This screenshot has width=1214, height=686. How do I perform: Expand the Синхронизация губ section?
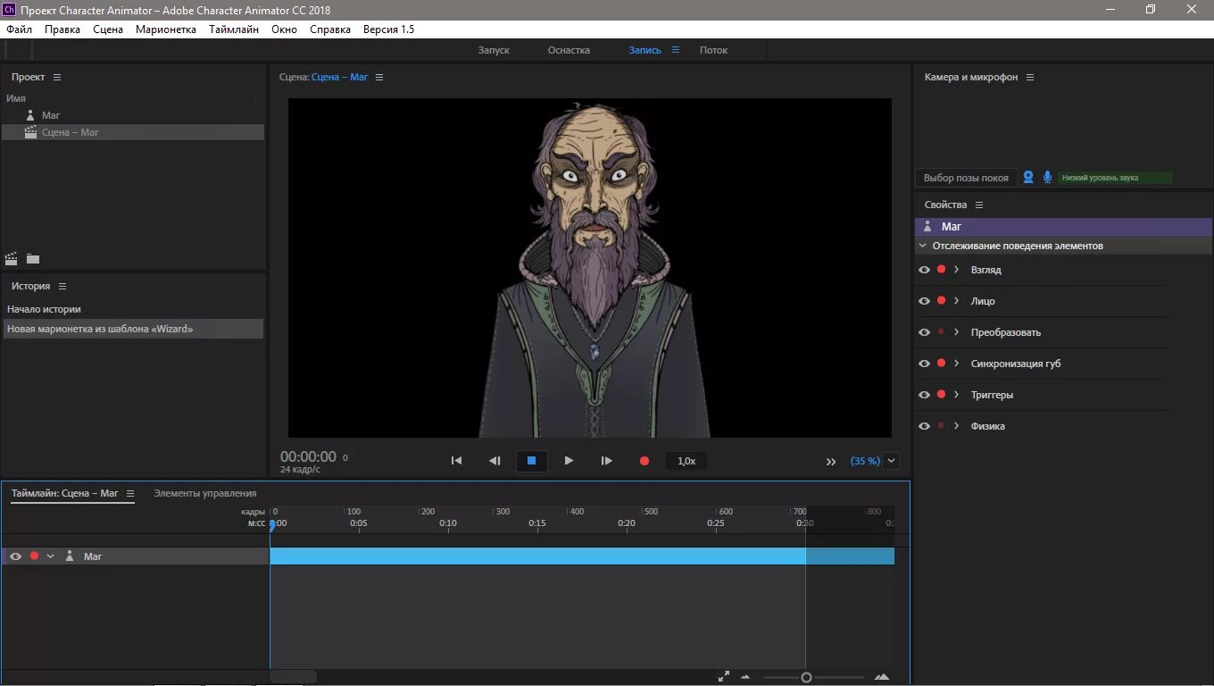957,364
